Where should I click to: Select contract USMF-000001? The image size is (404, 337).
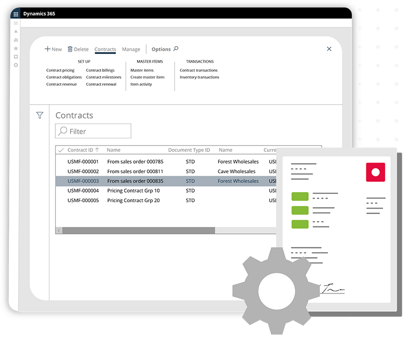tap(83, 162)
